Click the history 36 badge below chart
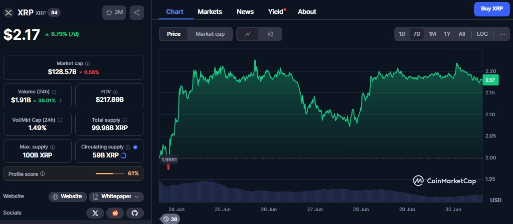This screenshot has height=224, width=513. pos(170,219)
